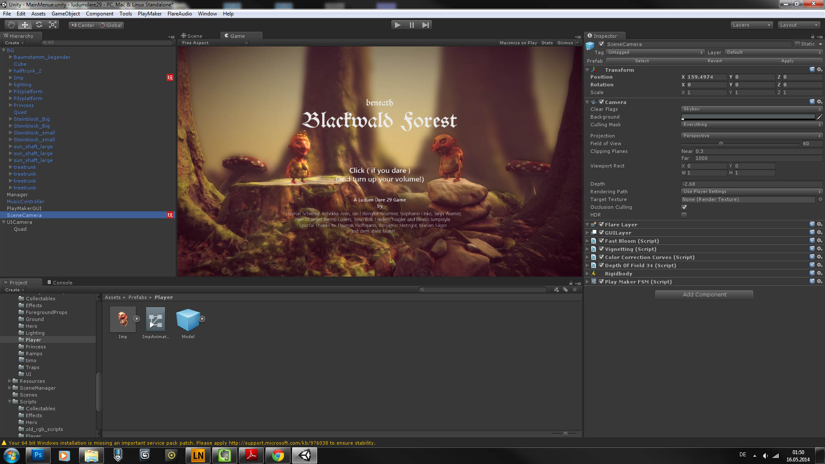Select the Hand tool in toolbar
This screenshot has height=464, width=825.
11,25
